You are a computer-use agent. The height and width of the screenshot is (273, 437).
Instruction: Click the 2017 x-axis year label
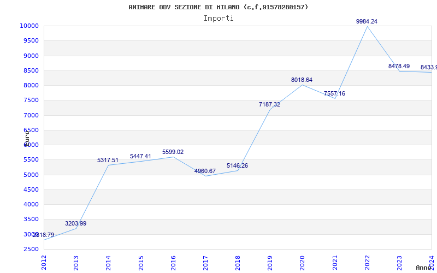coord(205,263)
